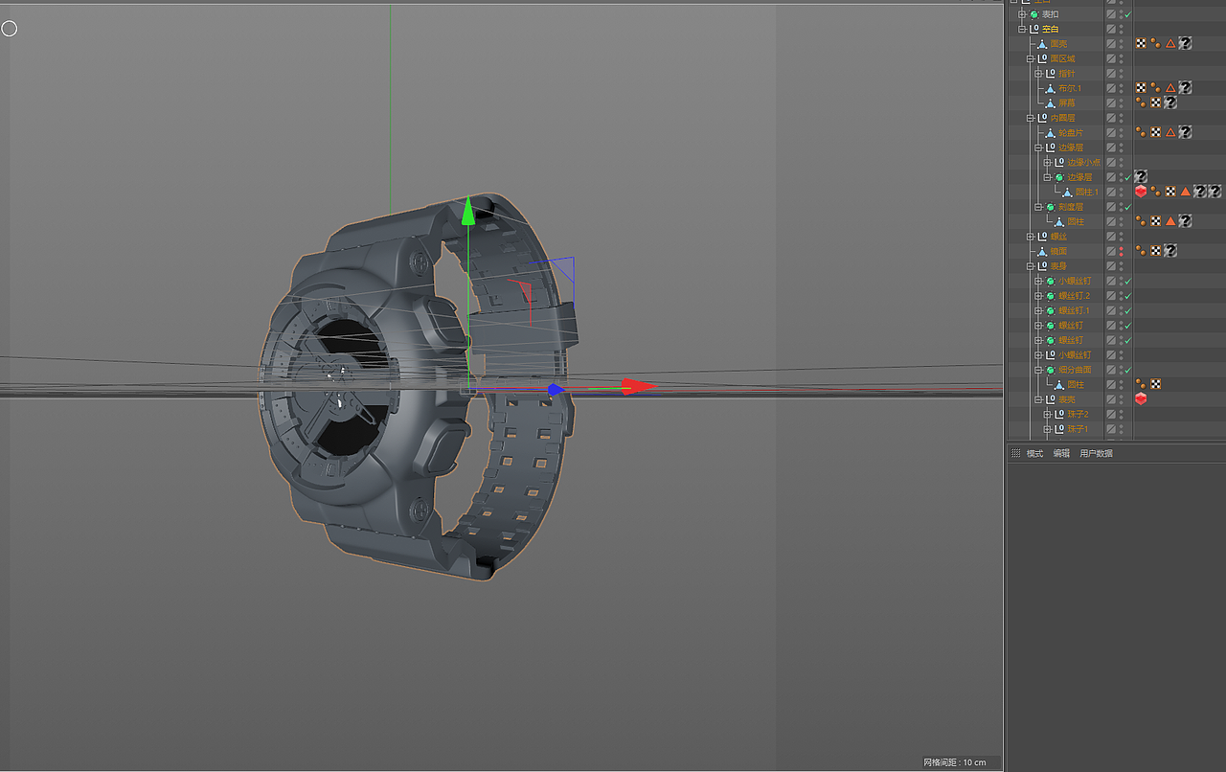Open the 模式 menu
This screenshot has width=1226, height=772.
pos(1034,453)
